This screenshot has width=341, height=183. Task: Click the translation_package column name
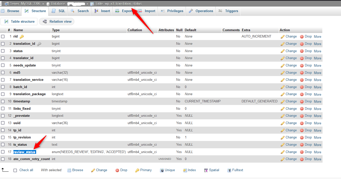click(30, 94)
